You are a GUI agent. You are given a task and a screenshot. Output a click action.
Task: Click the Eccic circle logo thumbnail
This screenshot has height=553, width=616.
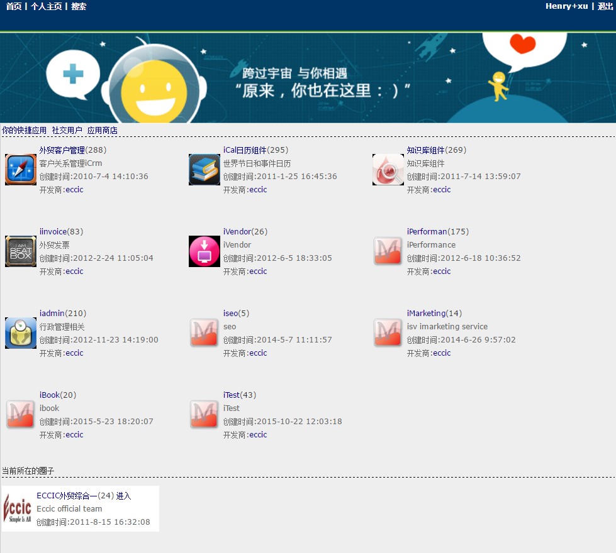pyautogui.click(x=17, y=508)
